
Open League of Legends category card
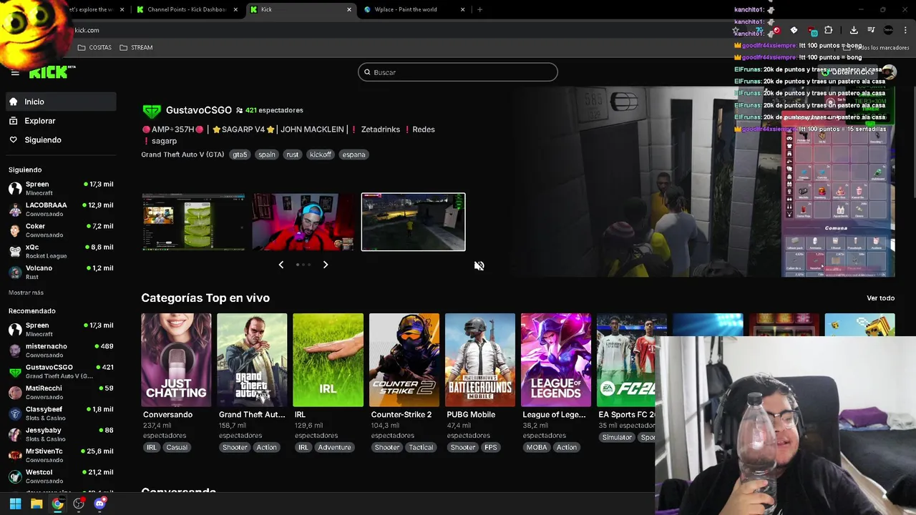555,360
